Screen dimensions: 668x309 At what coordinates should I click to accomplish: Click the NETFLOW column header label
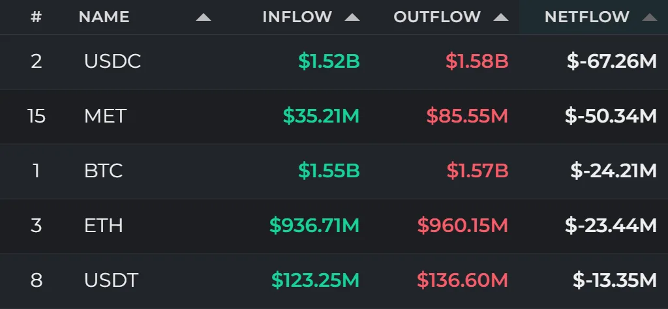[x=587, y=17]
